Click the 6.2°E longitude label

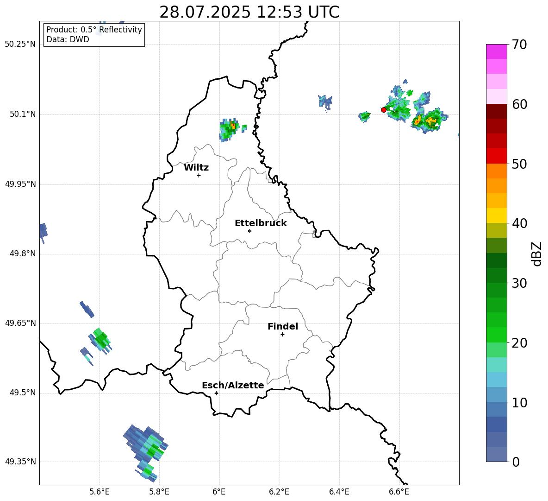pos(279,492)
